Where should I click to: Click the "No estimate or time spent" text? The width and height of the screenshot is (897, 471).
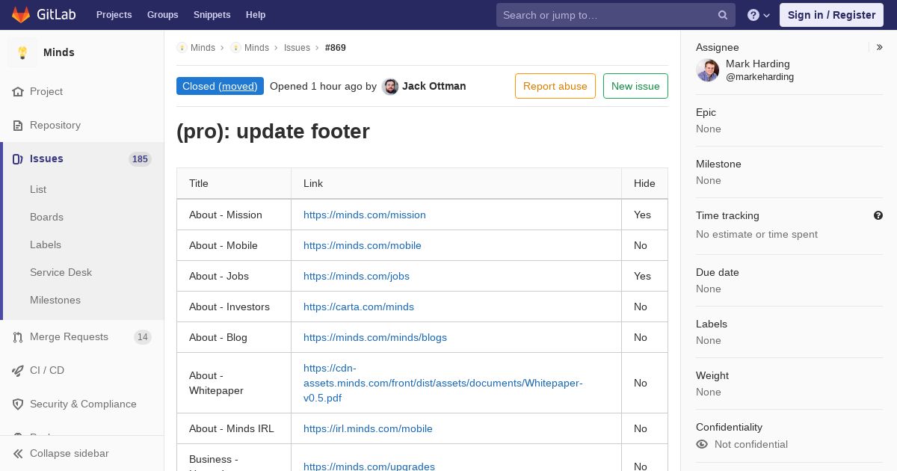pyautogui.click(x=756, y=235)
